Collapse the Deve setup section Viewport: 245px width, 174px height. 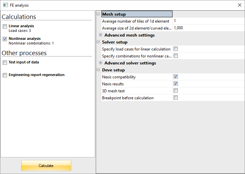point(98,70)
